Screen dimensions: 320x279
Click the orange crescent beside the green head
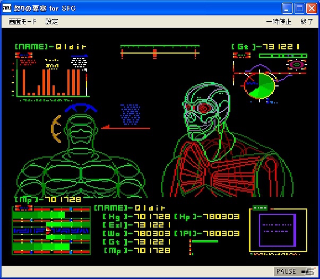point(56,129)
